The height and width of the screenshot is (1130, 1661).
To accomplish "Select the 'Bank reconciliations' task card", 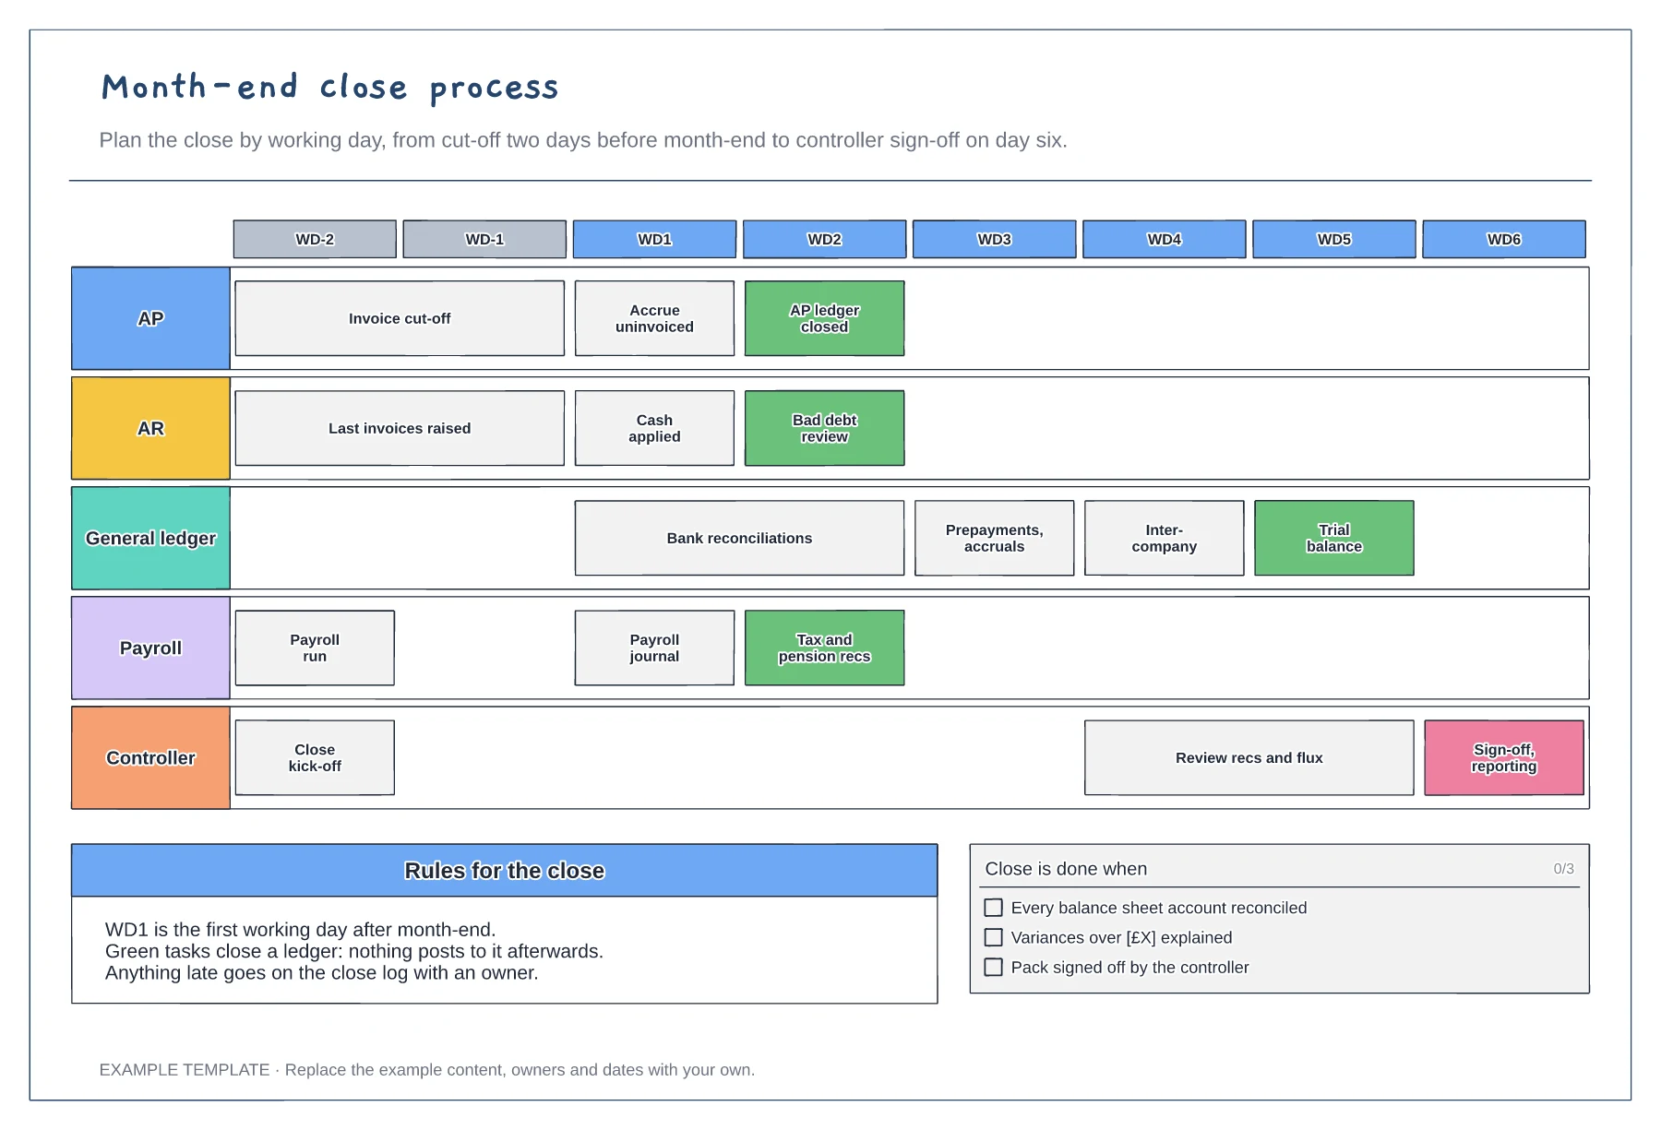I will tap(739, 538).
